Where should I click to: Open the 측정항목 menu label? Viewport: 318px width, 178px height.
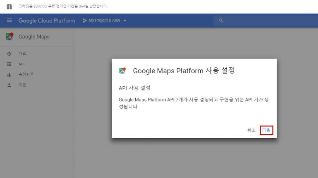coord(26,75)
